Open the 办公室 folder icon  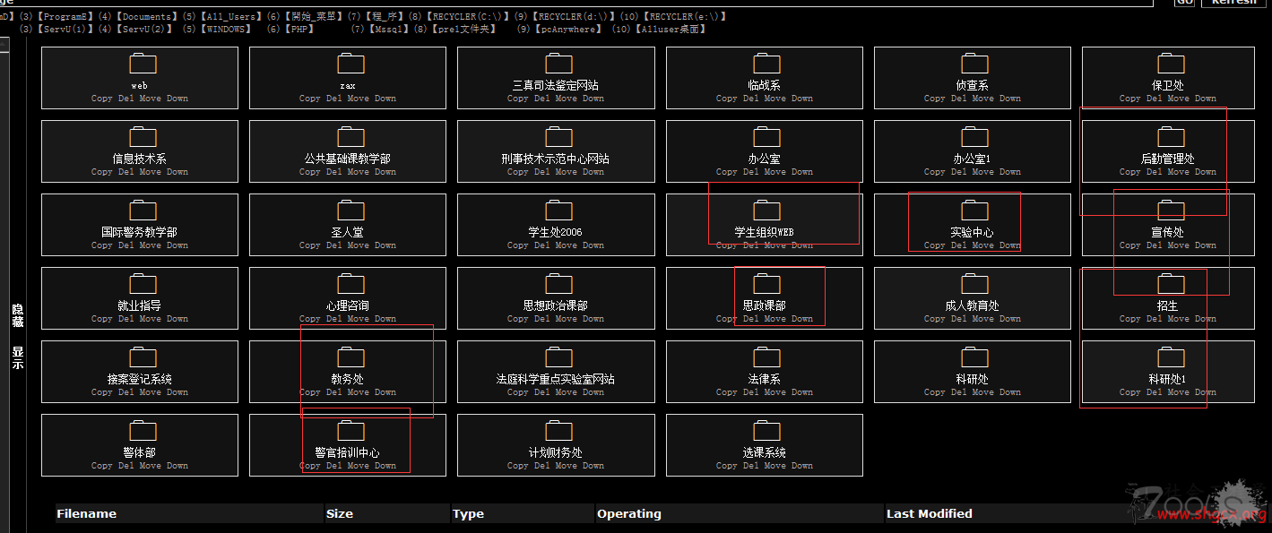click(766, 137)
